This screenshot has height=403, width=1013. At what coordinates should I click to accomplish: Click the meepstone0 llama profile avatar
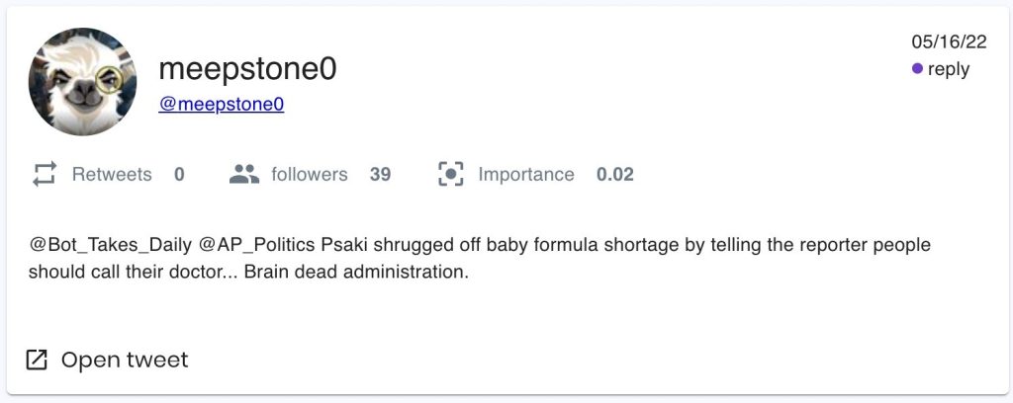(83, 82)
